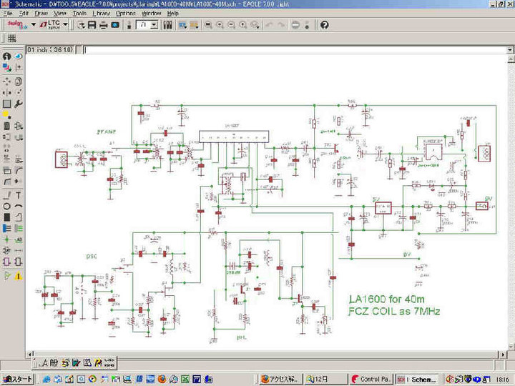Select the Text tool in sidebar
The width and height of the screenshot is (515, 386).
pos(18,195)
